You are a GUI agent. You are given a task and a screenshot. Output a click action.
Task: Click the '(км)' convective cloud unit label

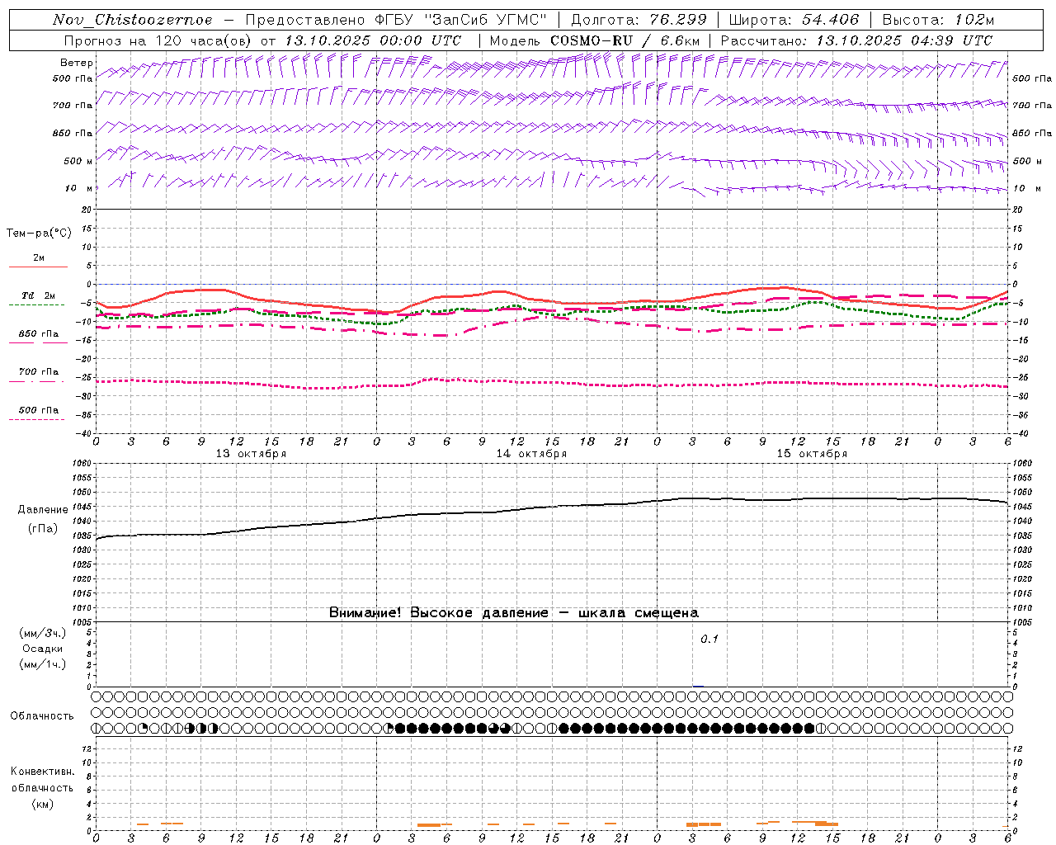pos(42,803)
